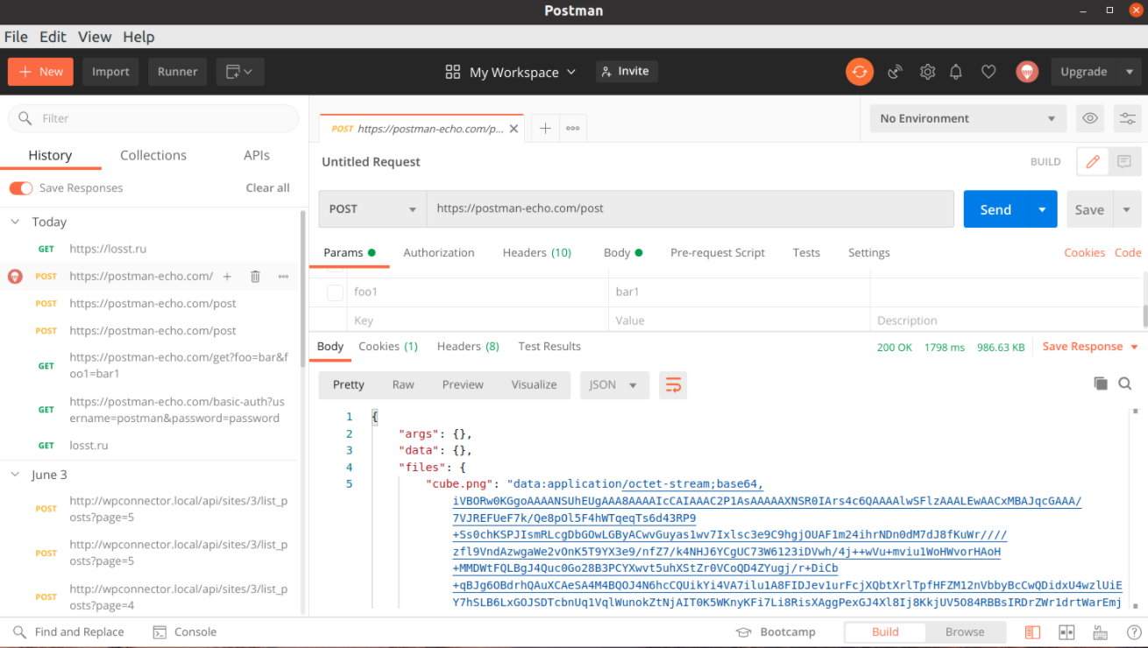Open the comments icon beside the pencil
Viewport: 1148px width, 648px height.
click(x=1124, y=162)
